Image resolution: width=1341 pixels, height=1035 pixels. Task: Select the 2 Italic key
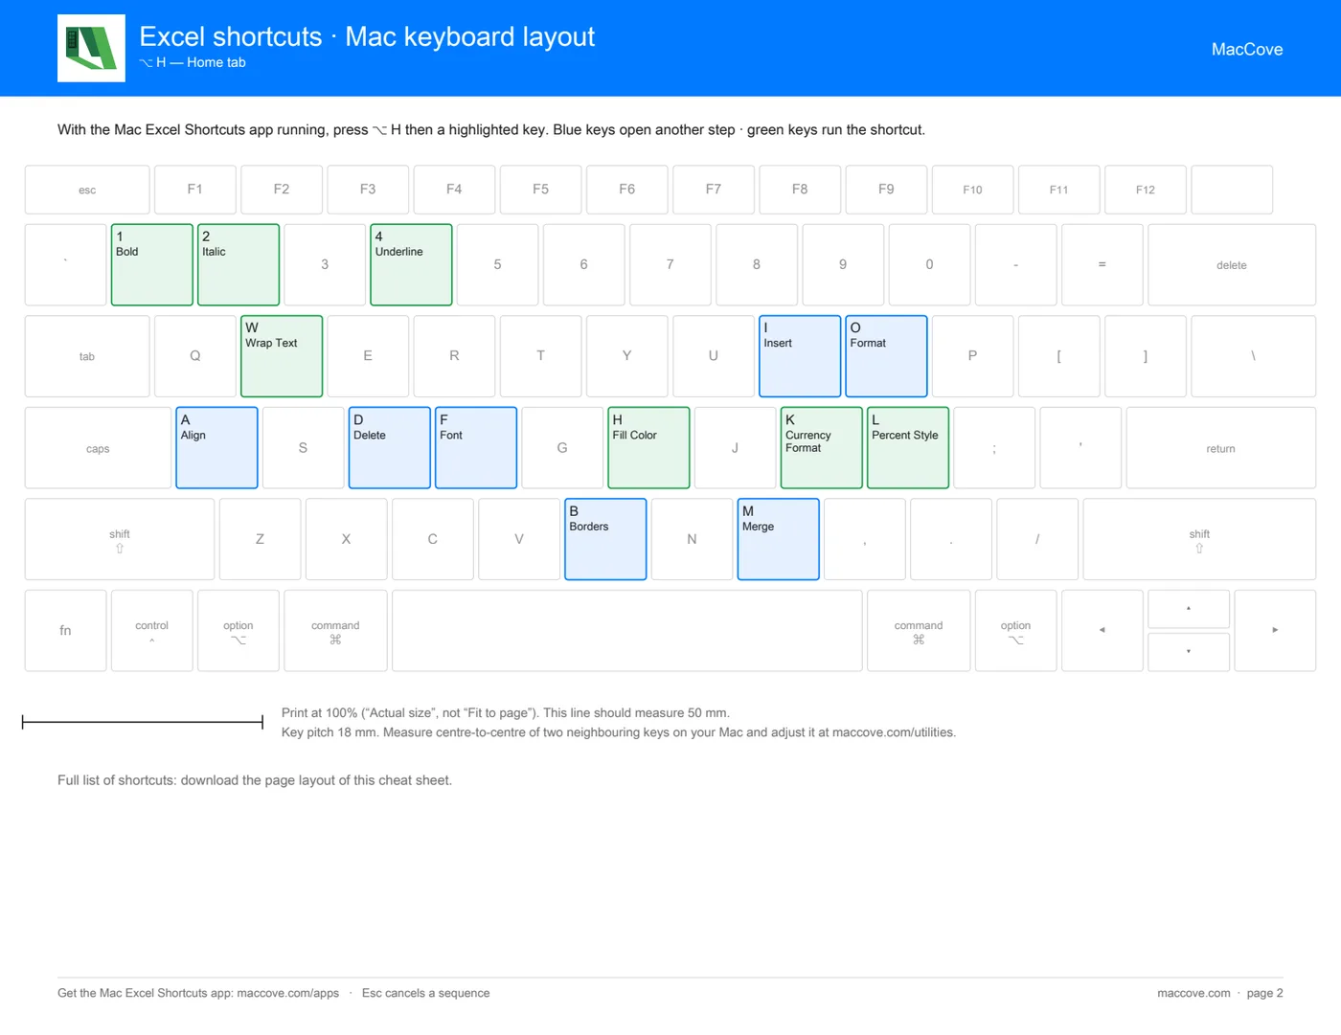(239, 265)
